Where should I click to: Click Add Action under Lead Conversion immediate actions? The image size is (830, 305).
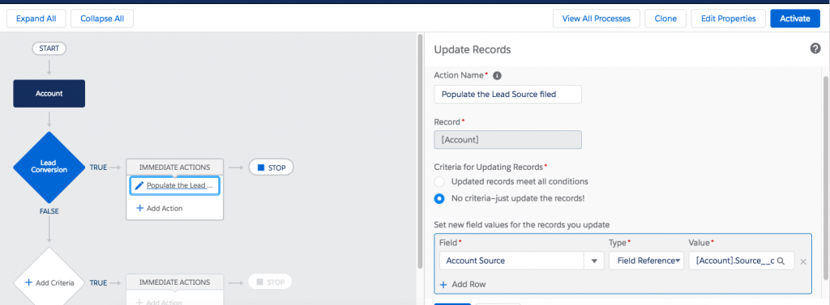pyautogui.click(x=160, y=208)
